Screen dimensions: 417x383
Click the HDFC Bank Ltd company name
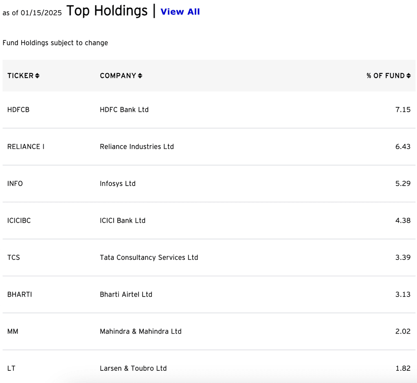coord(124,110)
